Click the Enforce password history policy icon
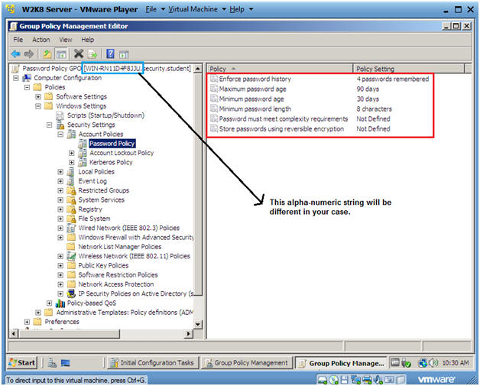 tap(214, 79)
